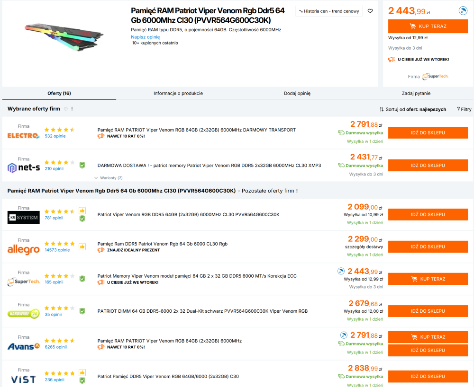
Task: Open Historia cen trend cenowy chart
Action: [x=329, y=11]
